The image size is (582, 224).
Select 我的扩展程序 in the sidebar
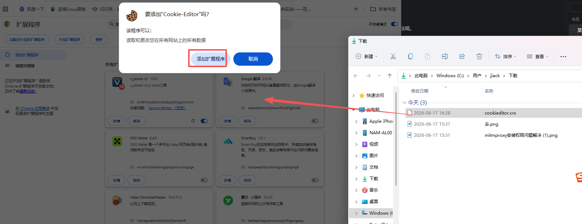pos(33,55)
